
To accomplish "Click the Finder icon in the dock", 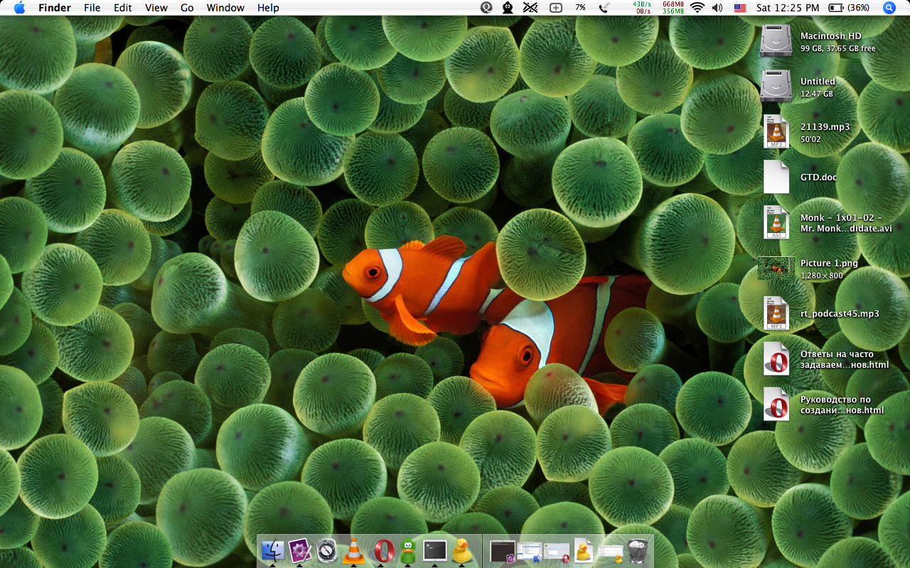I will pos(272,551).
